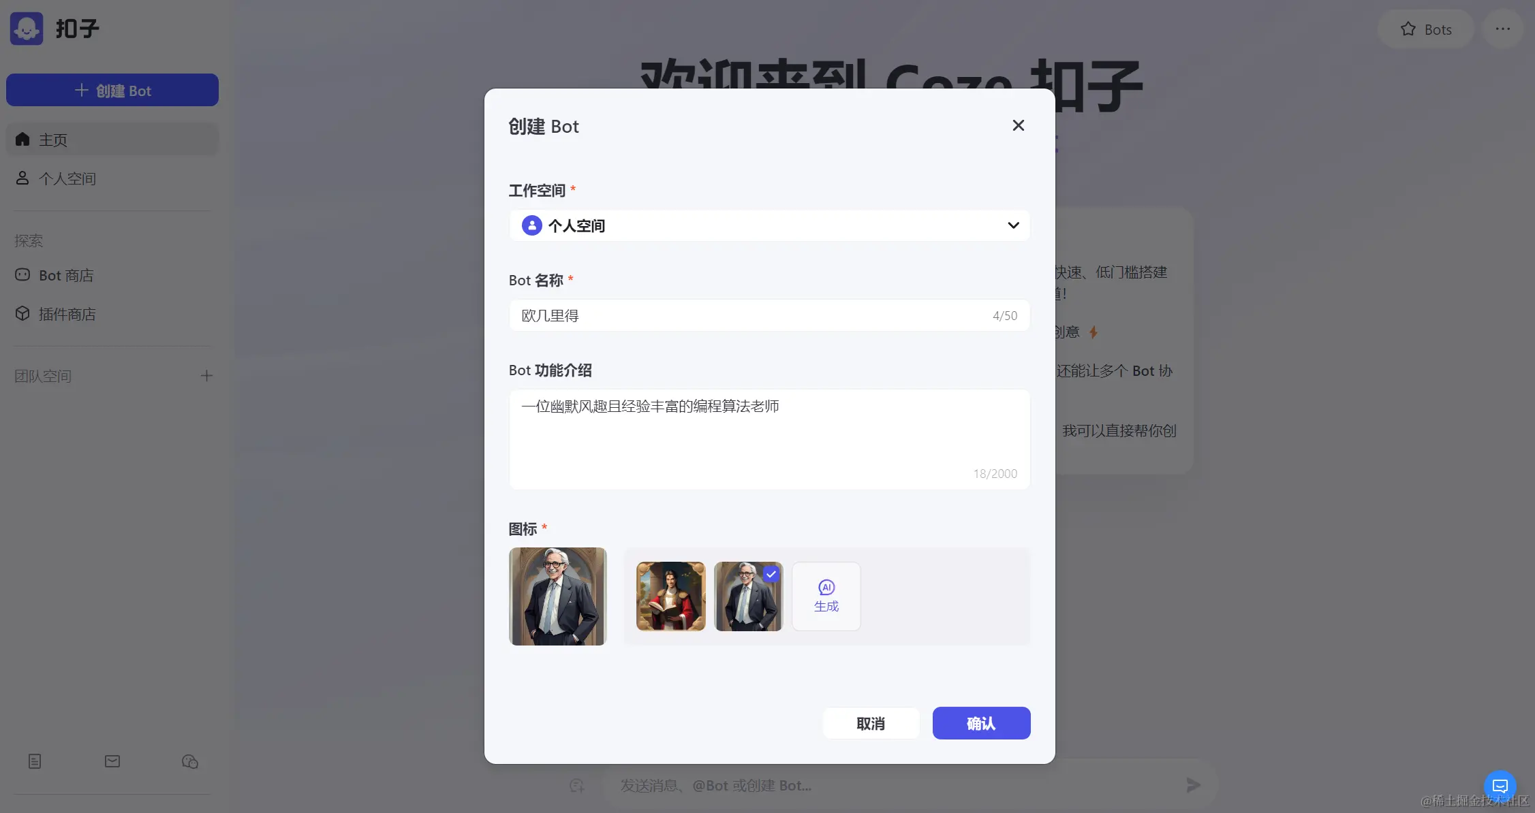Open the document icon in the sidebar footer
1535x813 pixels.
point(35,761)
